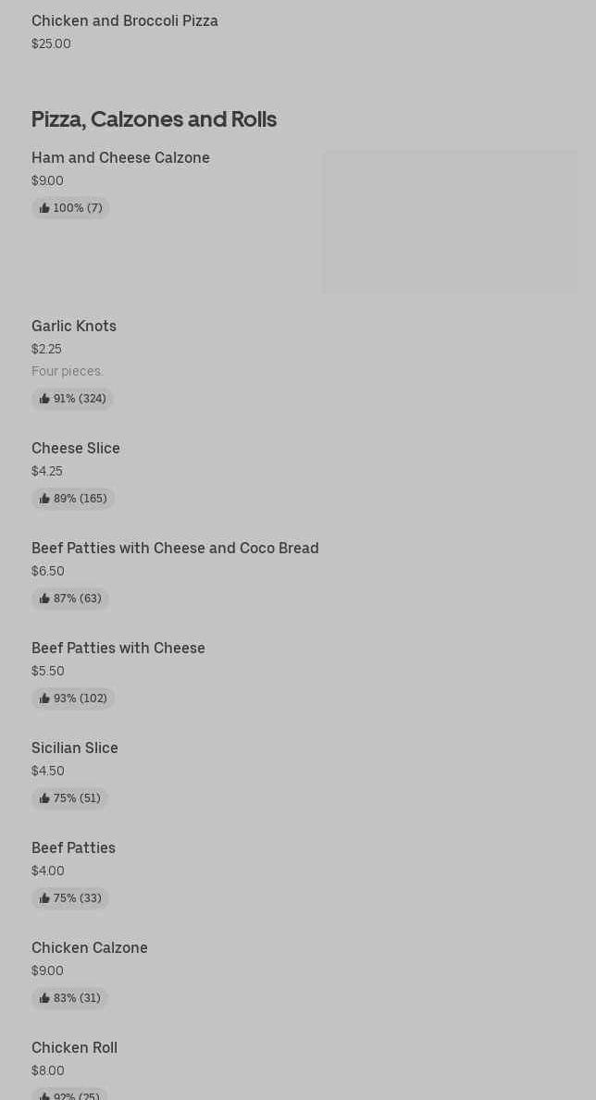This screenshot has width=596, height=1100.
Task: Open the Chicken Roll item
Action: [74, 1047]
